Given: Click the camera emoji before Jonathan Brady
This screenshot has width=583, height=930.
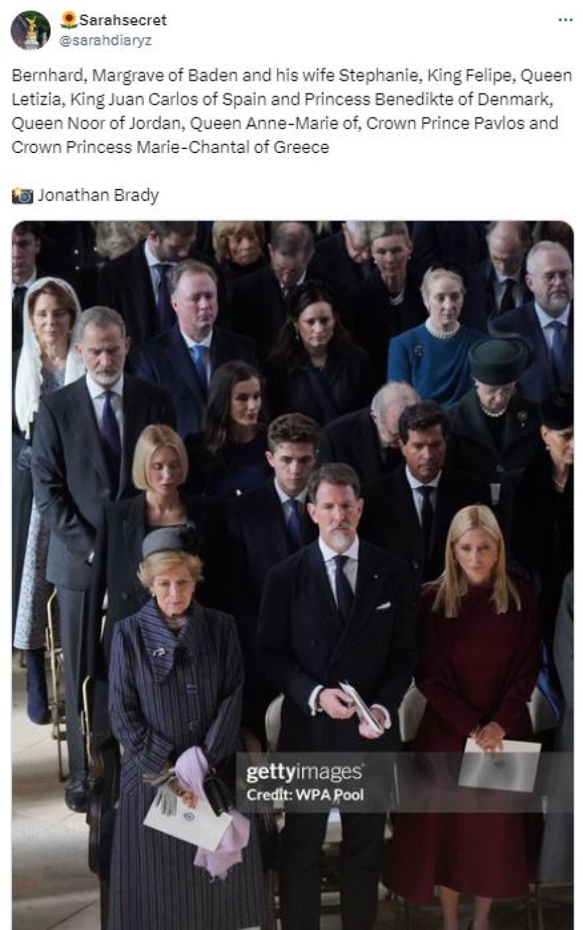Looking at the screenshot, I should point(23,195).
